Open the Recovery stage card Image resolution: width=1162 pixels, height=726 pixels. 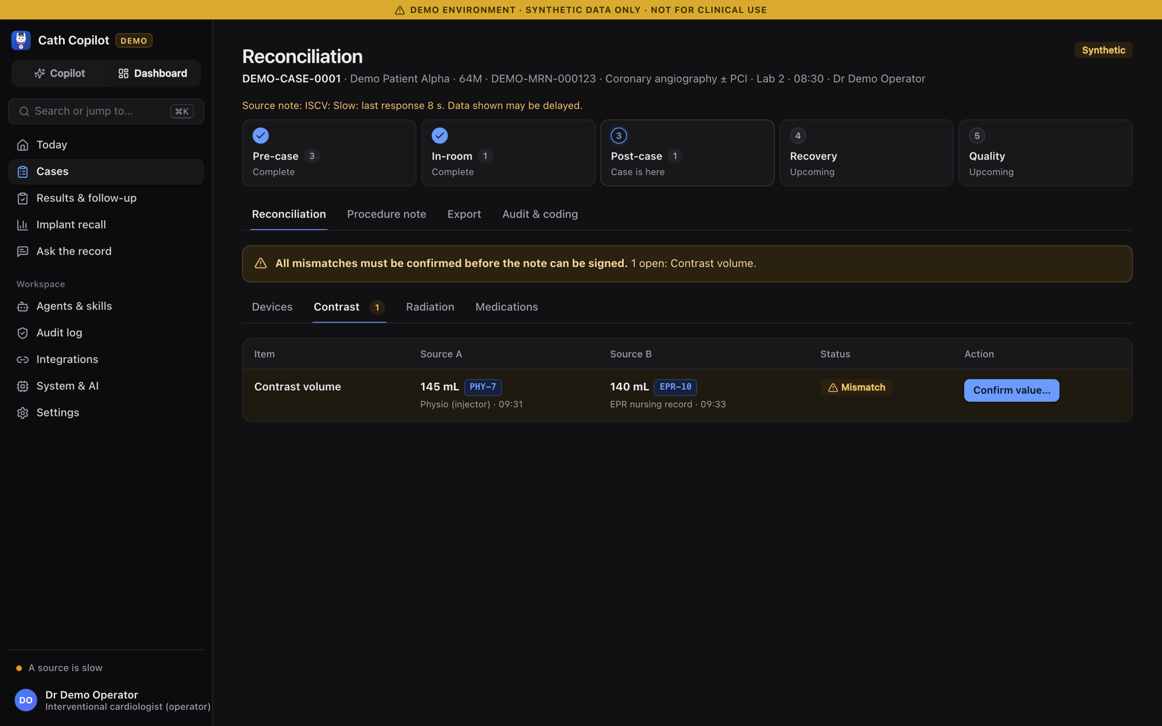pyautogui.click(x=866, y=152)
